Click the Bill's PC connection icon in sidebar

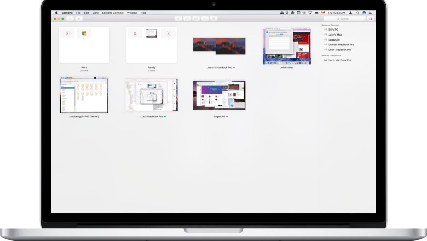pos(326,30)
